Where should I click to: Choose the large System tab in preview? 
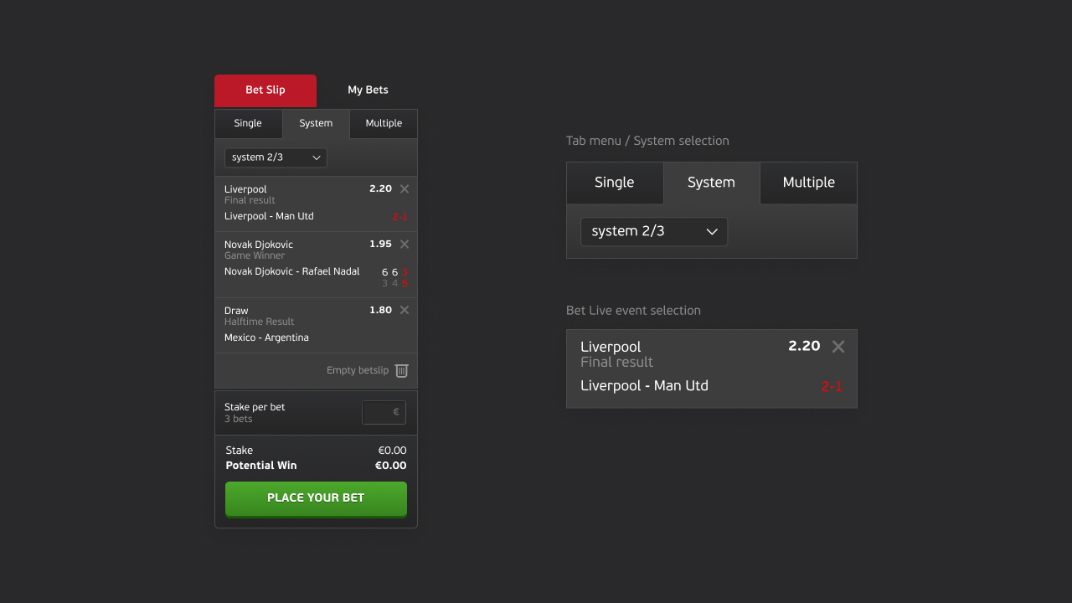point(711,183)
